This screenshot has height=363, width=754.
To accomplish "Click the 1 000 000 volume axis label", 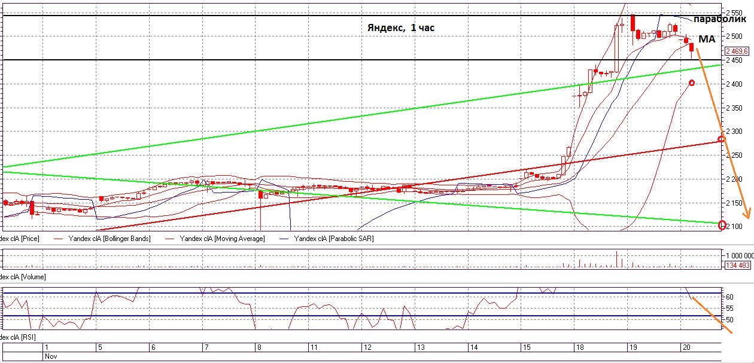I will (740, 255).
